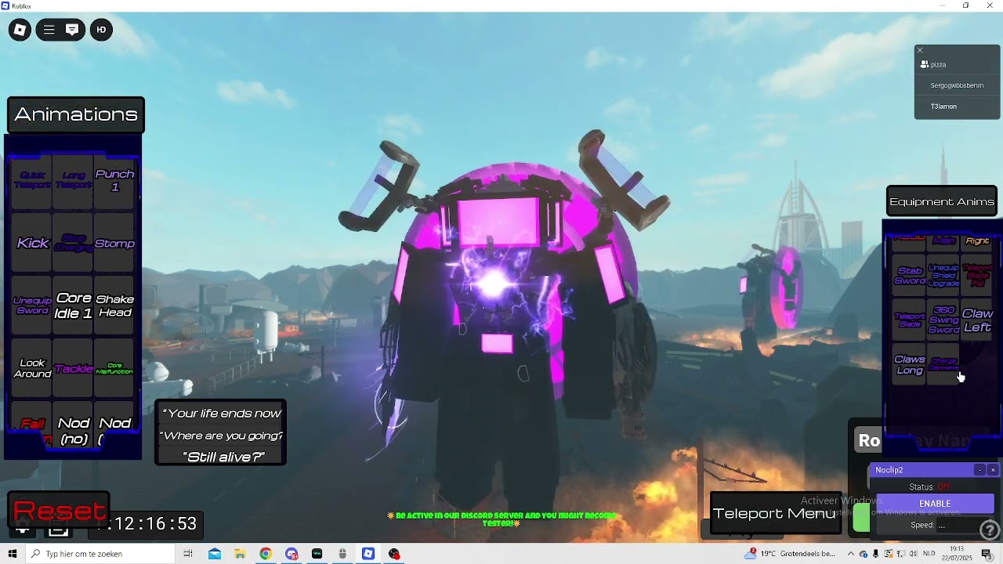Open the notification center icon
The image size is (1003, 564).
[987, 554]
